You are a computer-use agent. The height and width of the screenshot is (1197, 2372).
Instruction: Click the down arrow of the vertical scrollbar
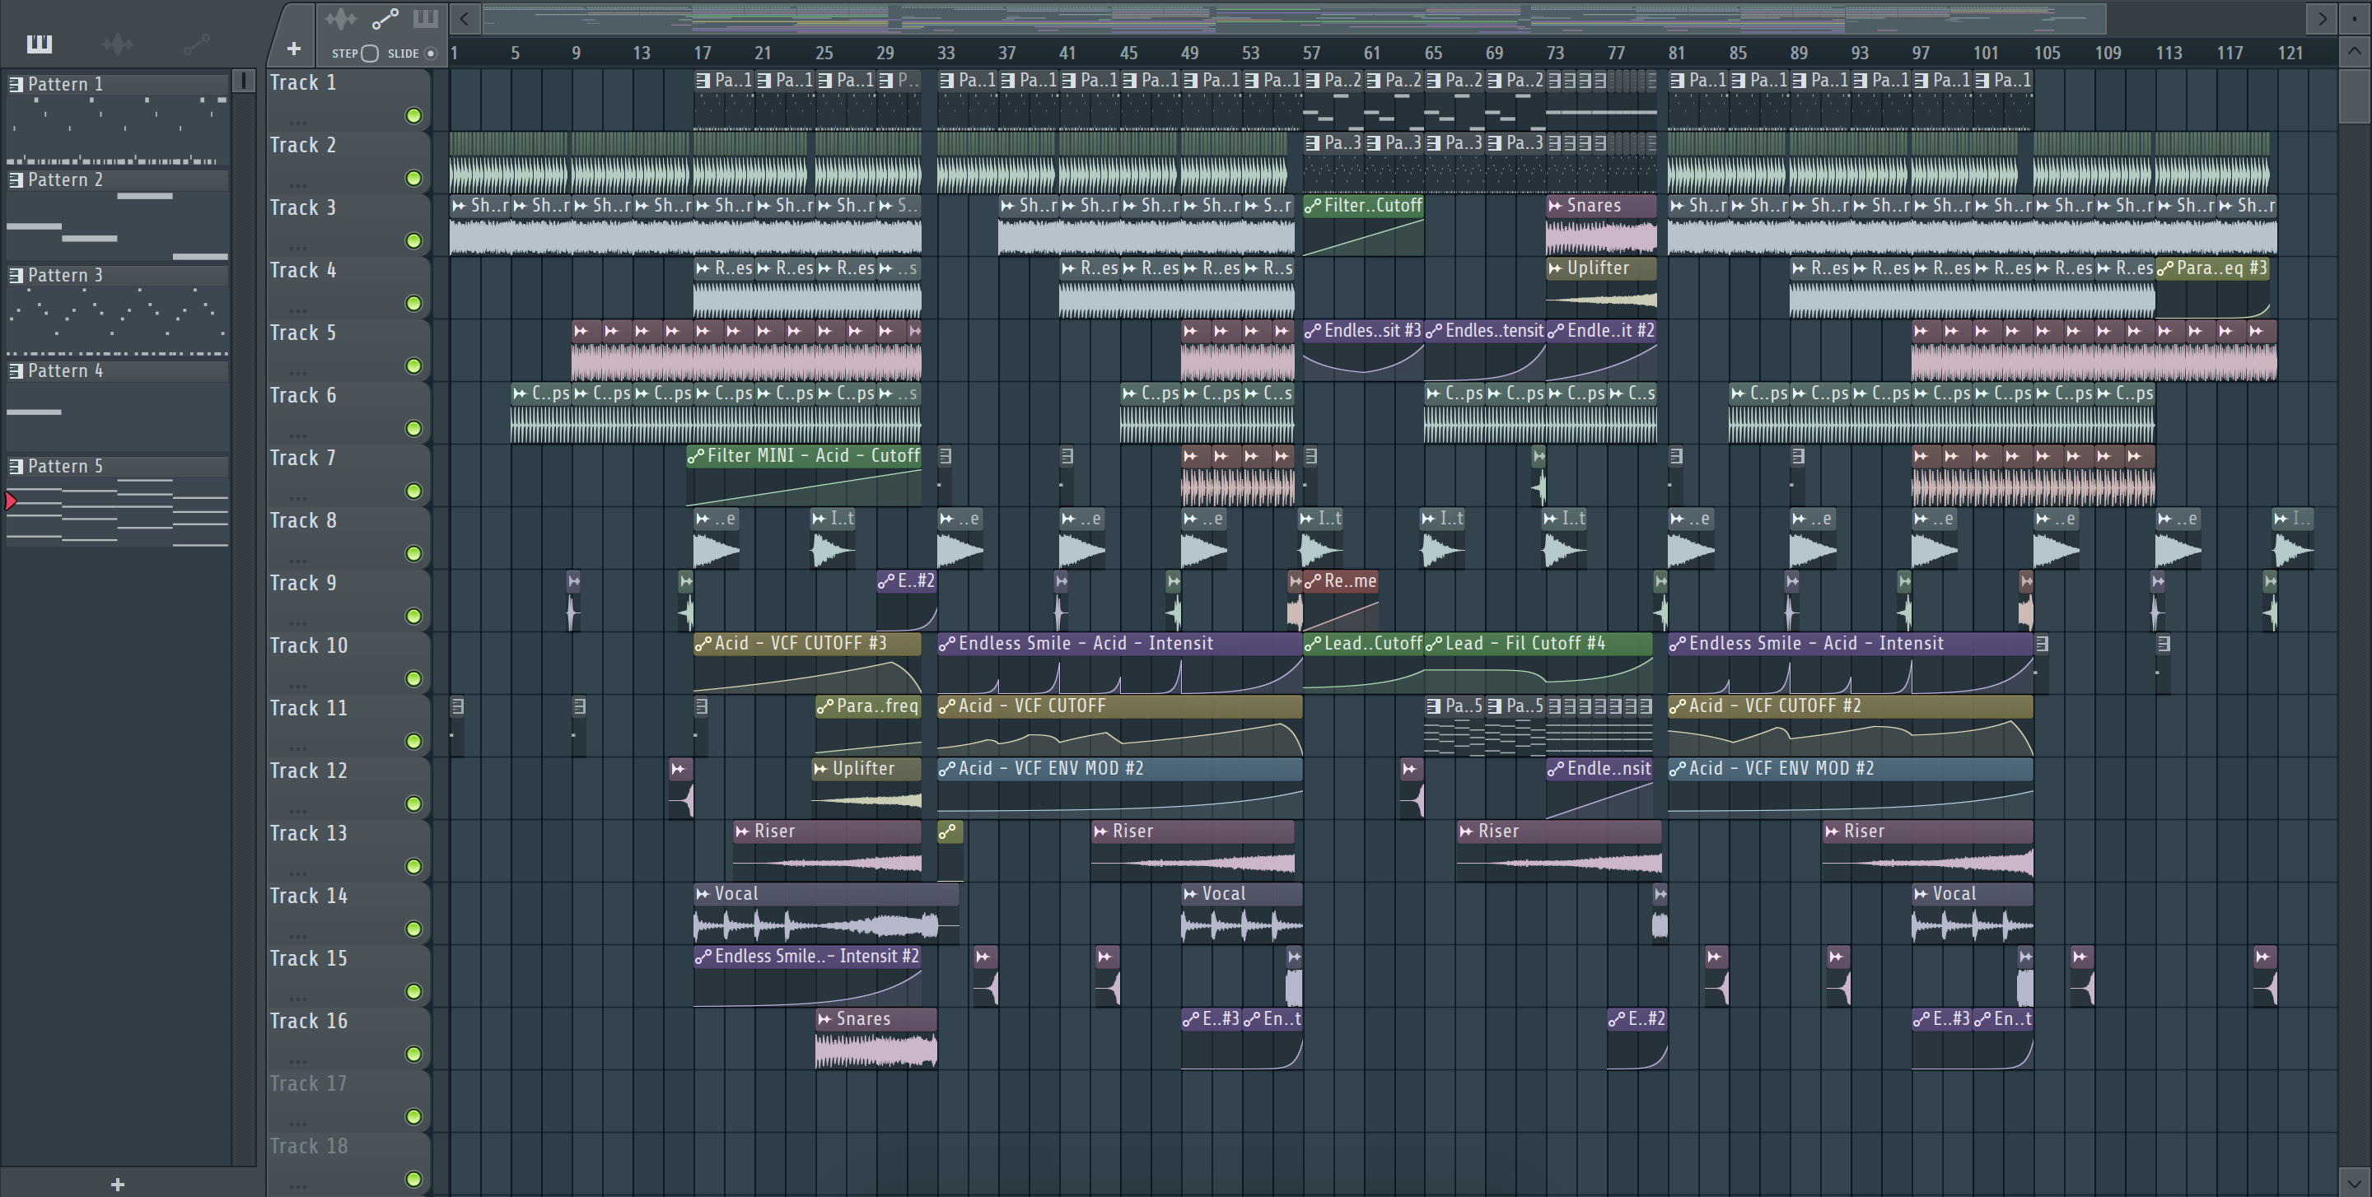click(2355, 1181)
